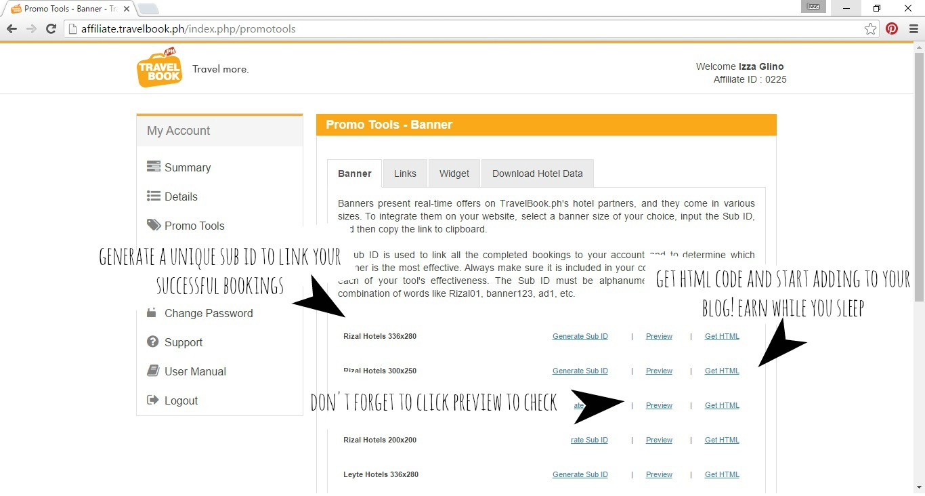
Task: Get HTML for Rizal Hotels 336x280
Action: [x=722, y=336]
